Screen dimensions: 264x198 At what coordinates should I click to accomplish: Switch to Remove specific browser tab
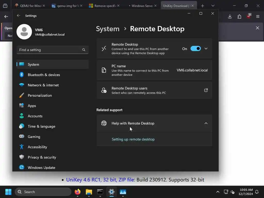[104, 6]
